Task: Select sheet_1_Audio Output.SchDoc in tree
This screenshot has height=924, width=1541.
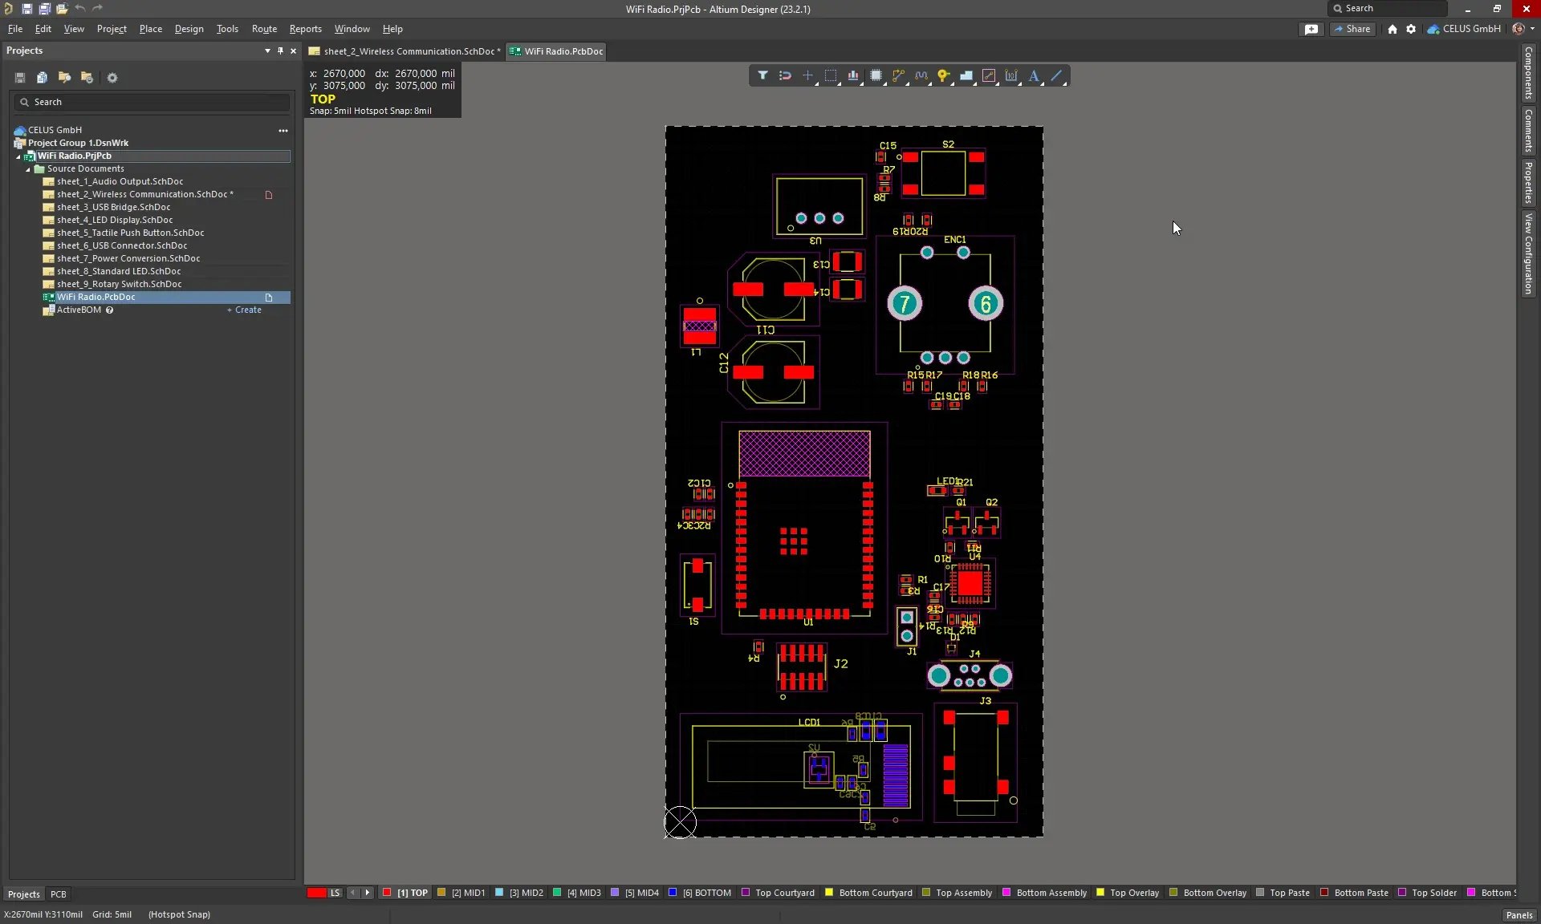Action: pyautogui.click(x=120, y=182)
